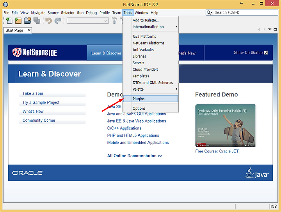Click scroll documents right arrow
The height and width of the screenshot is (212, 281).
(x=264, y=29)
